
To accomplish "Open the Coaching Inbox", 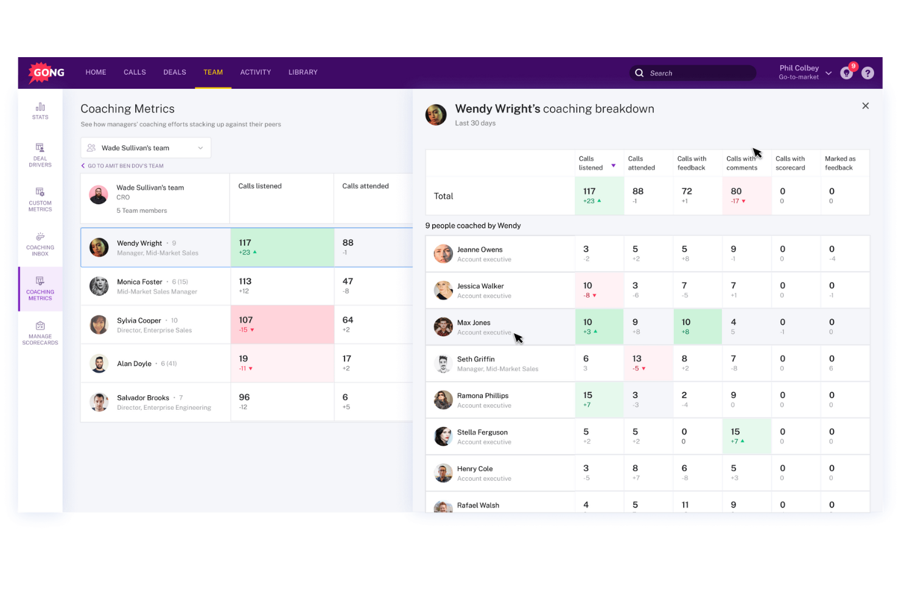I will [40, 243].
